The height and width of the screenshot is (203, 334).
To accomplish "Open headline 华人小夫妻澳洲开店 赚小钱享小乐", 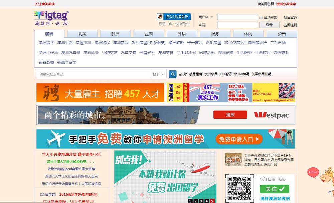I will 71,154.
